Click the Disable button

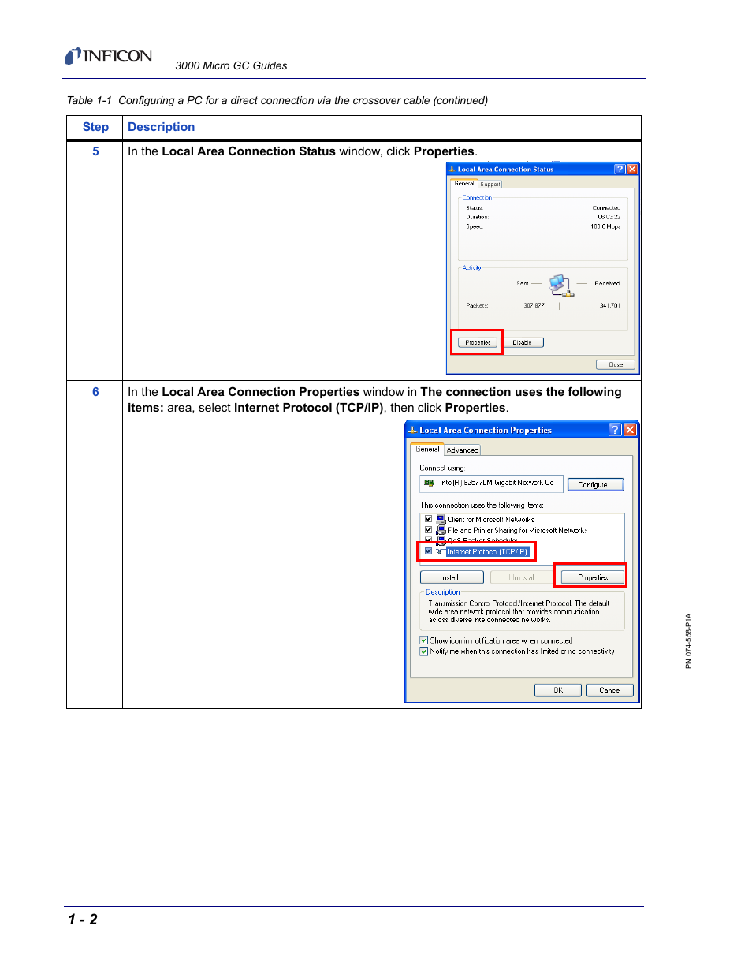[522, 342]
